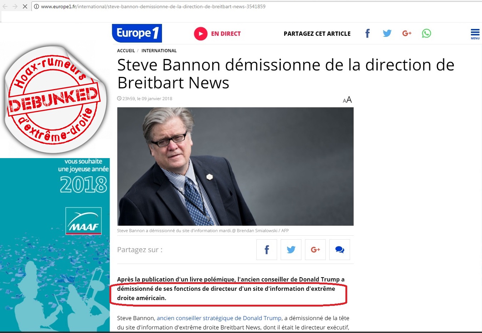This screenshot has height=333, width=482.
Task: Open INTERNATIONAL breadcrumb section
Action: 159,51
